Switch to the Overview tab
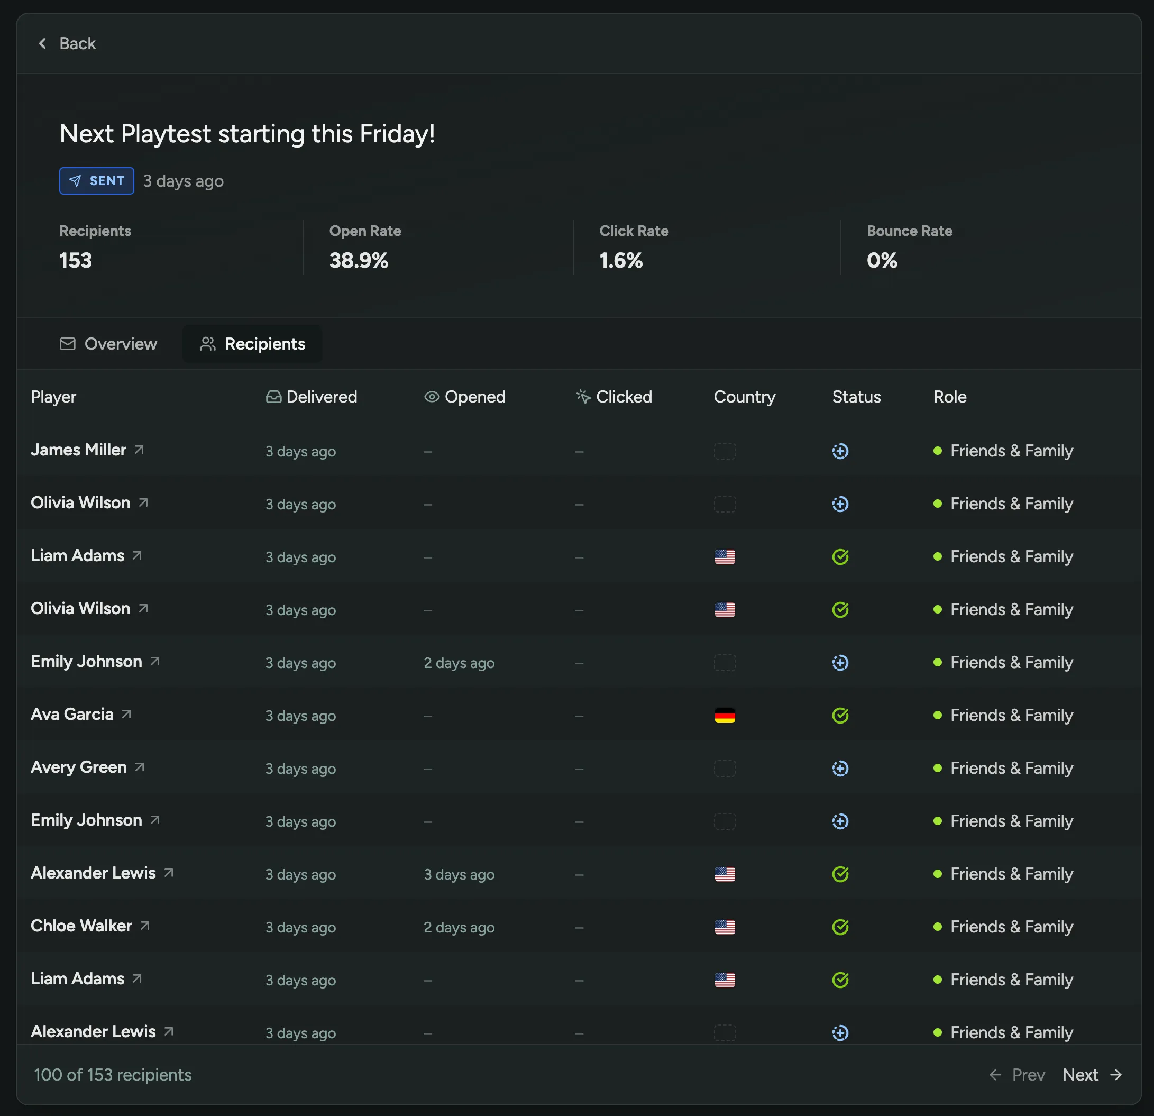1154x1116 pixels. tap(109, 344)
